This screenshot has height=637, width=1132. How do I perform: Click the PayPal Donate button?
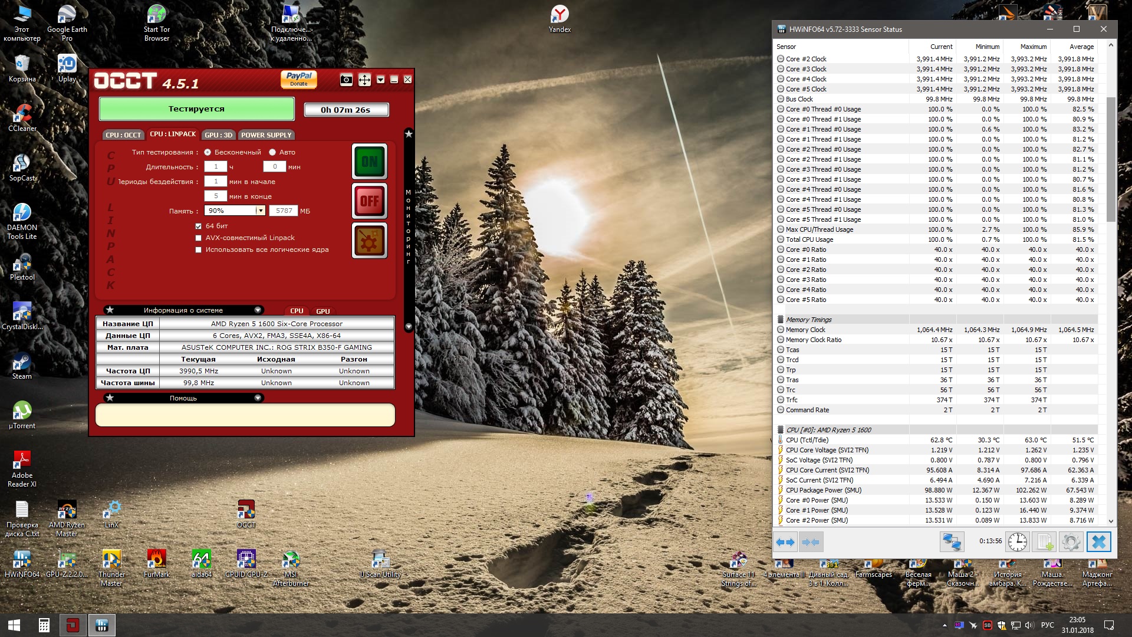click(299, 79)
